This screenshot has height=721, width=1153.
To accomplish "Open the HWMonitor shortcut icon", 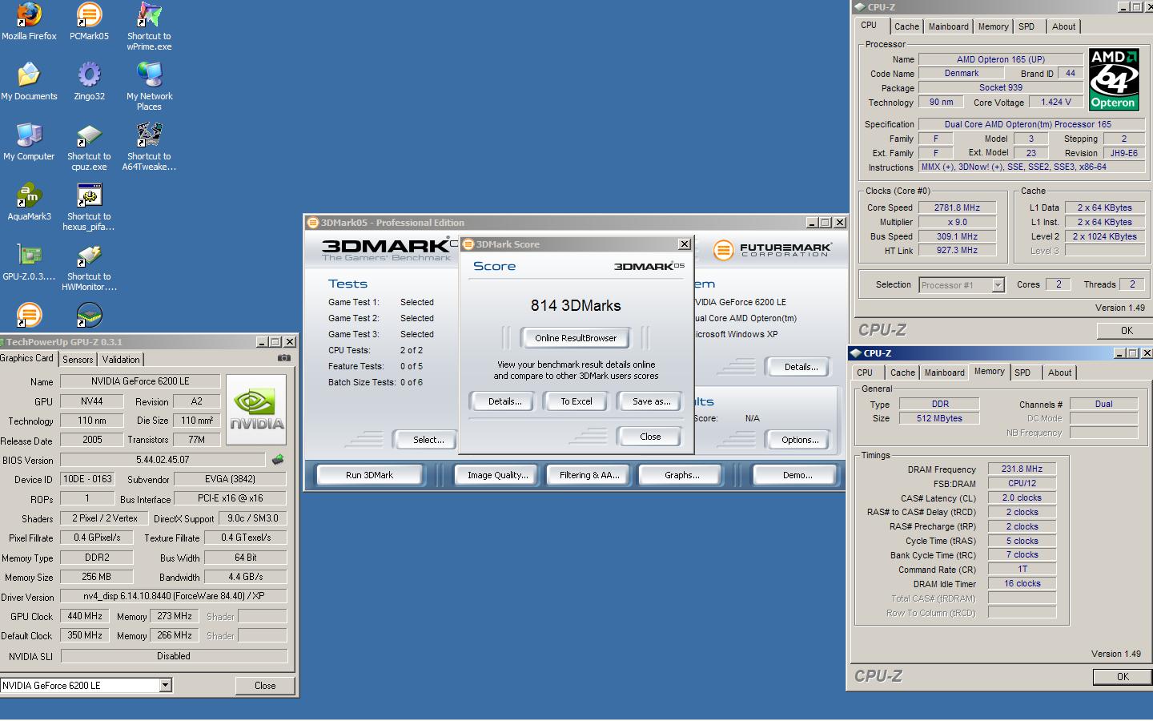I will [89, 255].
